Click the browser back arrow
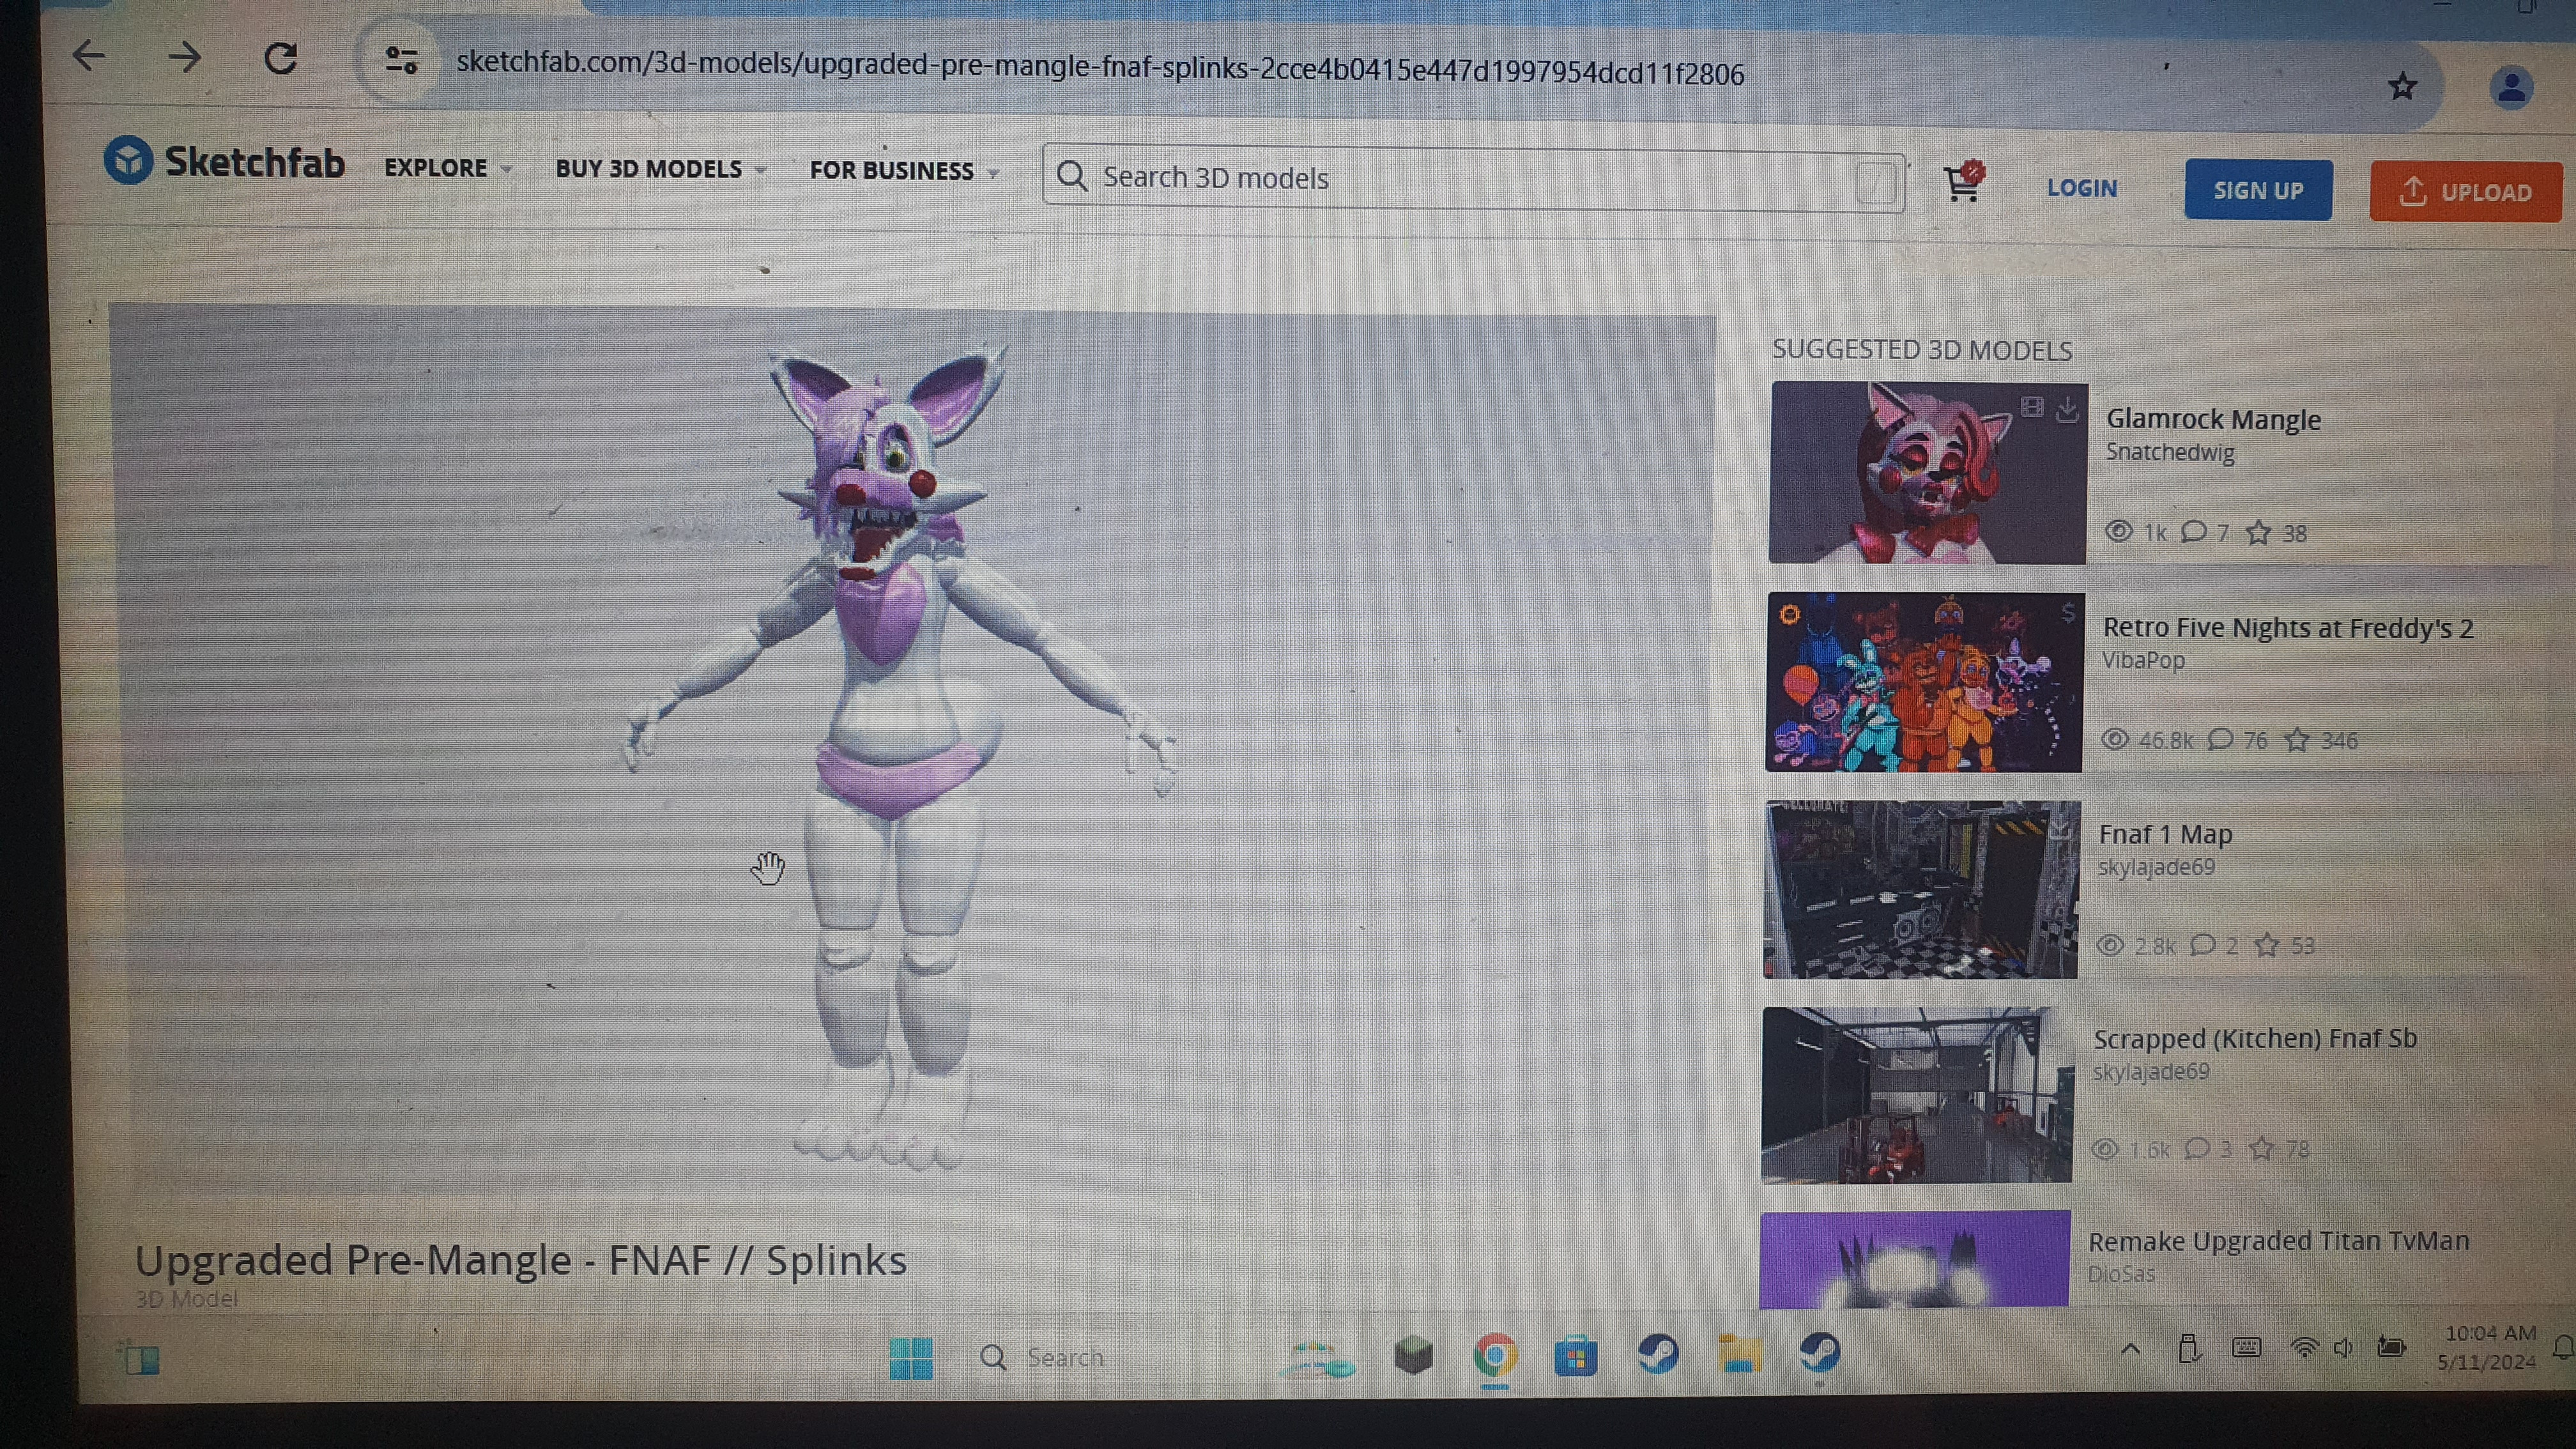 click(x=90, y=55)
